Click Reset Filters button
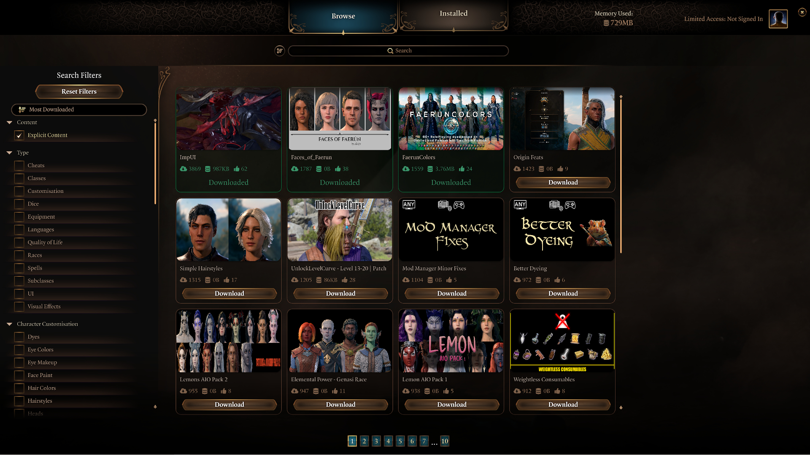Image resolution: width=810 pixels, height=455 pixels. tap(78, 91)
